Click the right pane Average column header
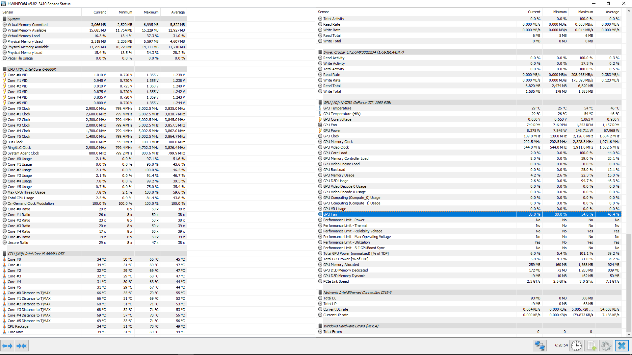 pos(612,12)
